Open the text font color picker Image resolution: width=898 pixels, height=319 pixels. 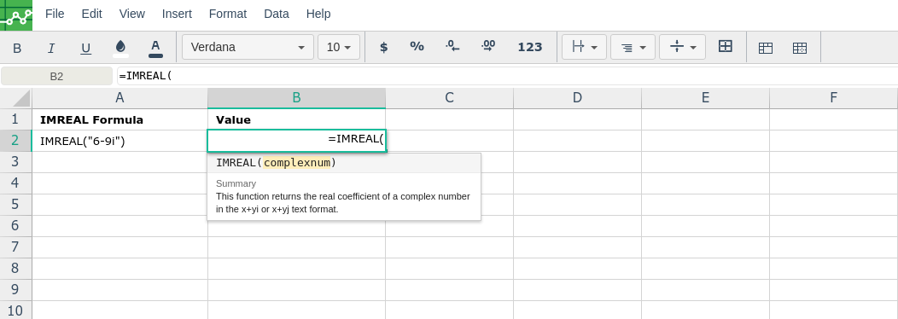(x=155, y=48)
